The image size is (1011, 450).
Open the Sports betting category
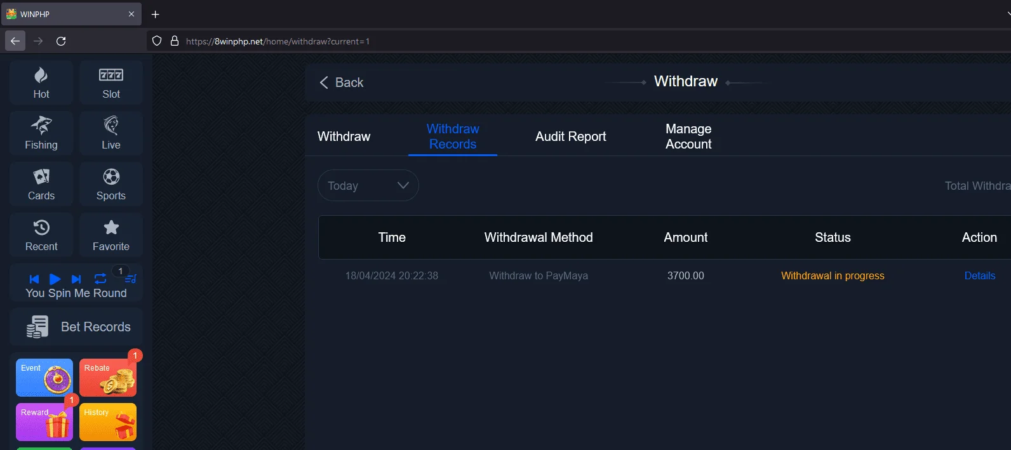(x=111, y=184)
